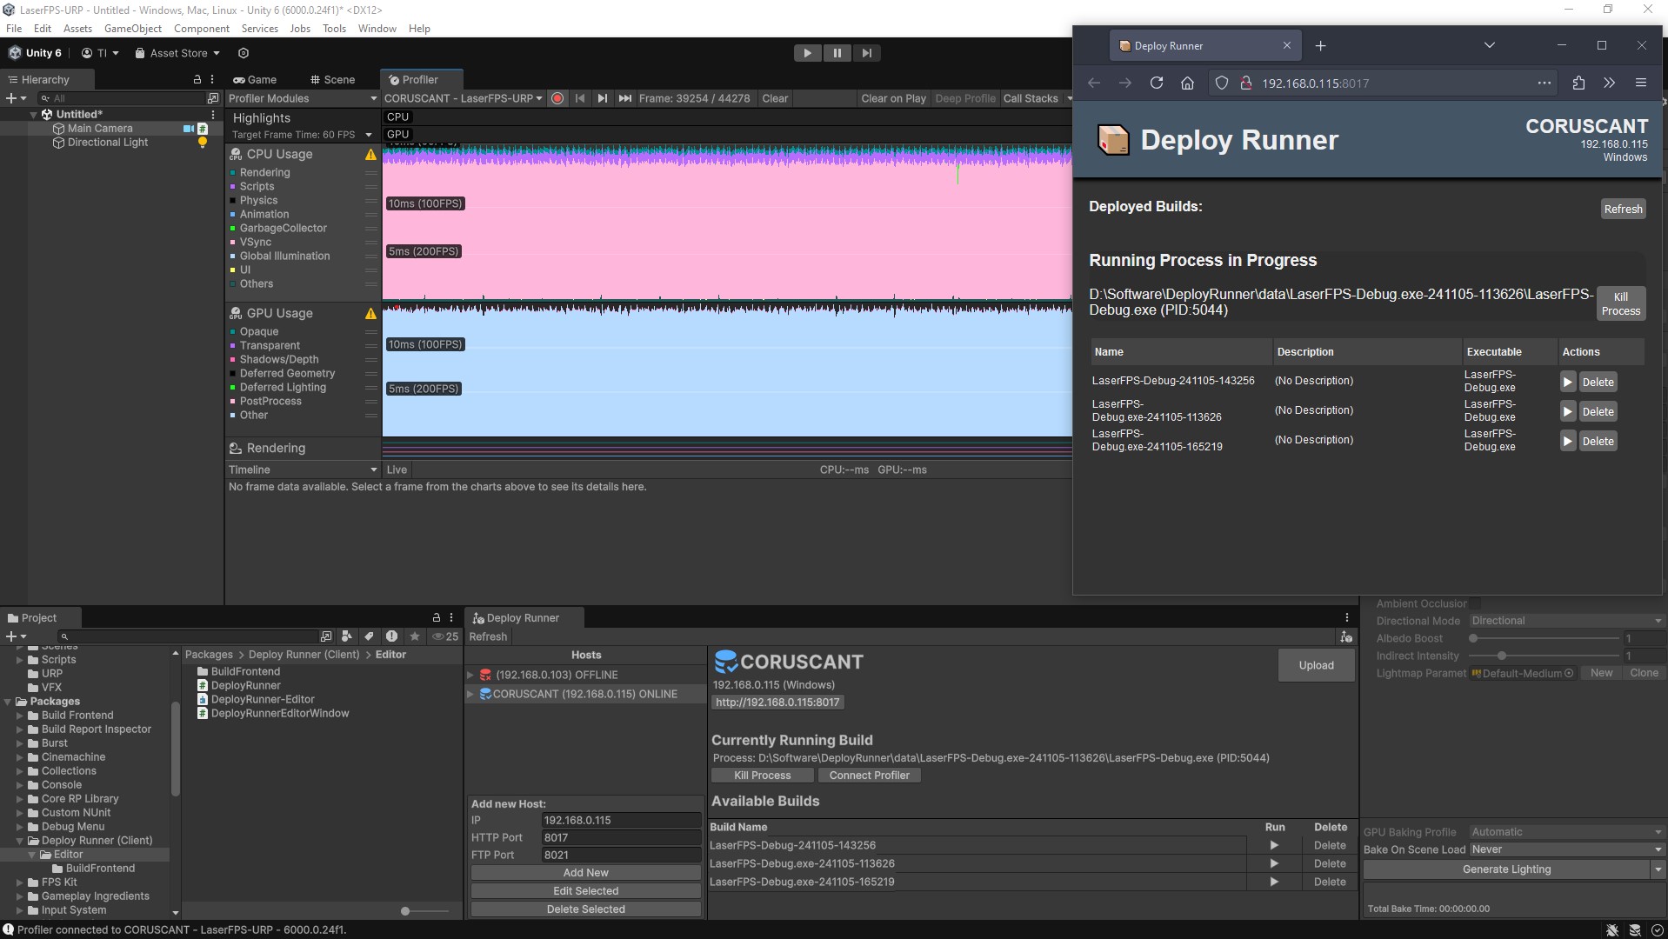Toggle hidden packages visibility showing 25
Screen dimensions: 1668x939
point(445,636)
